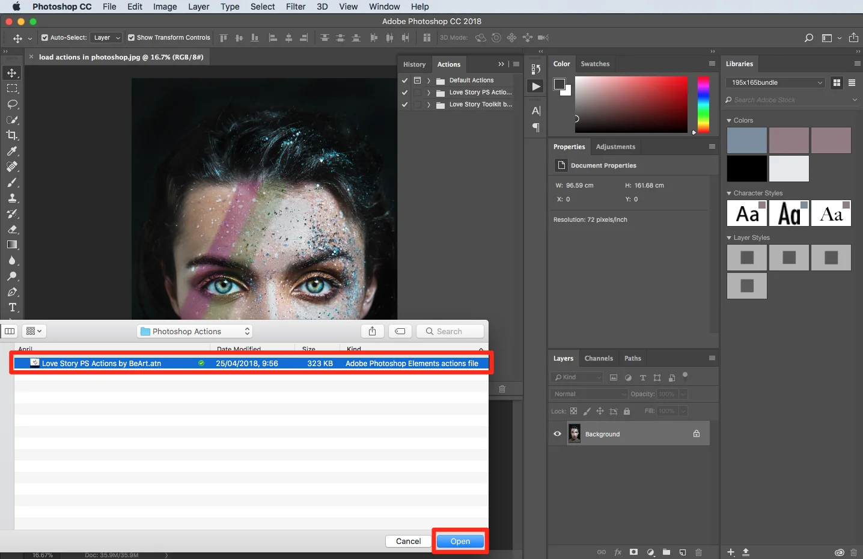Collapse the Colors section in Libraries
863x559 pixels.
point(729,121)
